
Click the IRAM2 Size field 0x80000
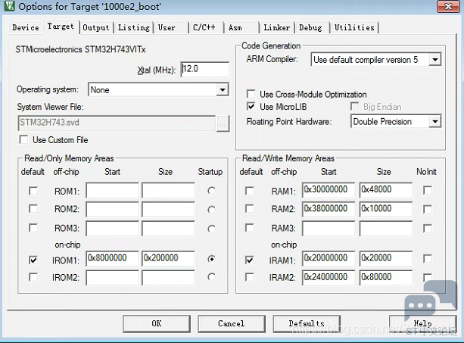click(x=386, y=278)
